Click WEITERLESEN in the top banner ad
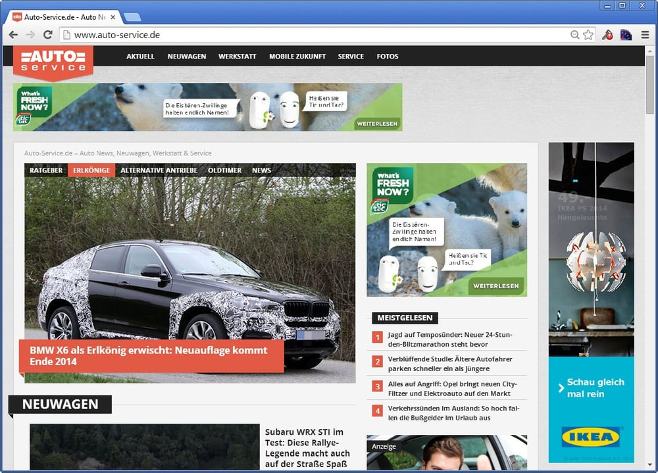Image resolution: width=658 pixels, height=473 pixels. pyautogui.click(x=377, y=124)
